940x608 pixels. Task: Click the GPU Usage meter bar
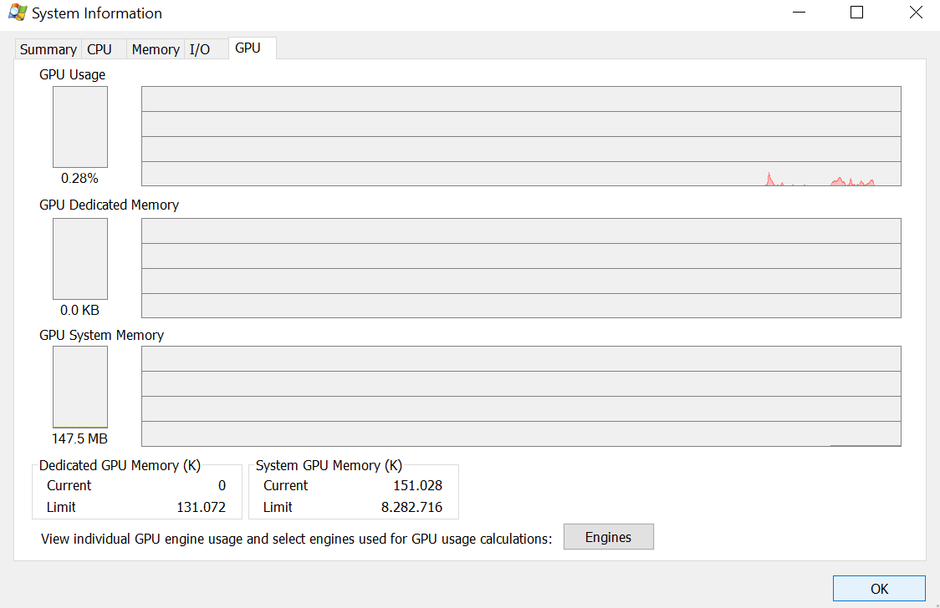80,127
